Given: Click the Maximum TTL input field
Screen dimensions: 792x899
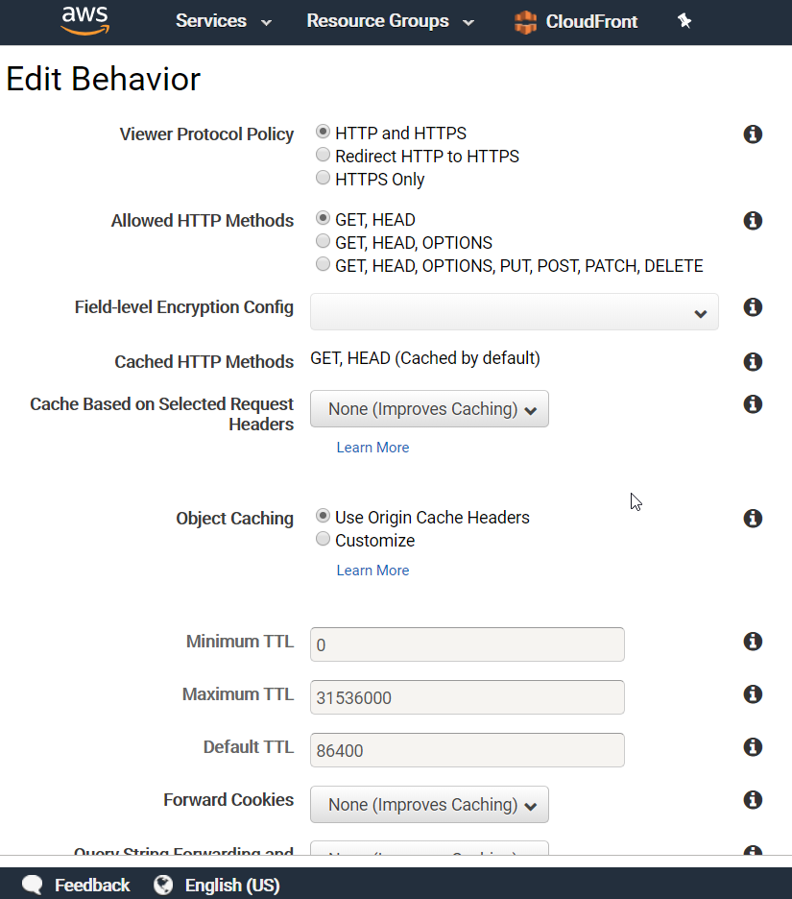Looking at the screenshot, I should tap(468, 697).
